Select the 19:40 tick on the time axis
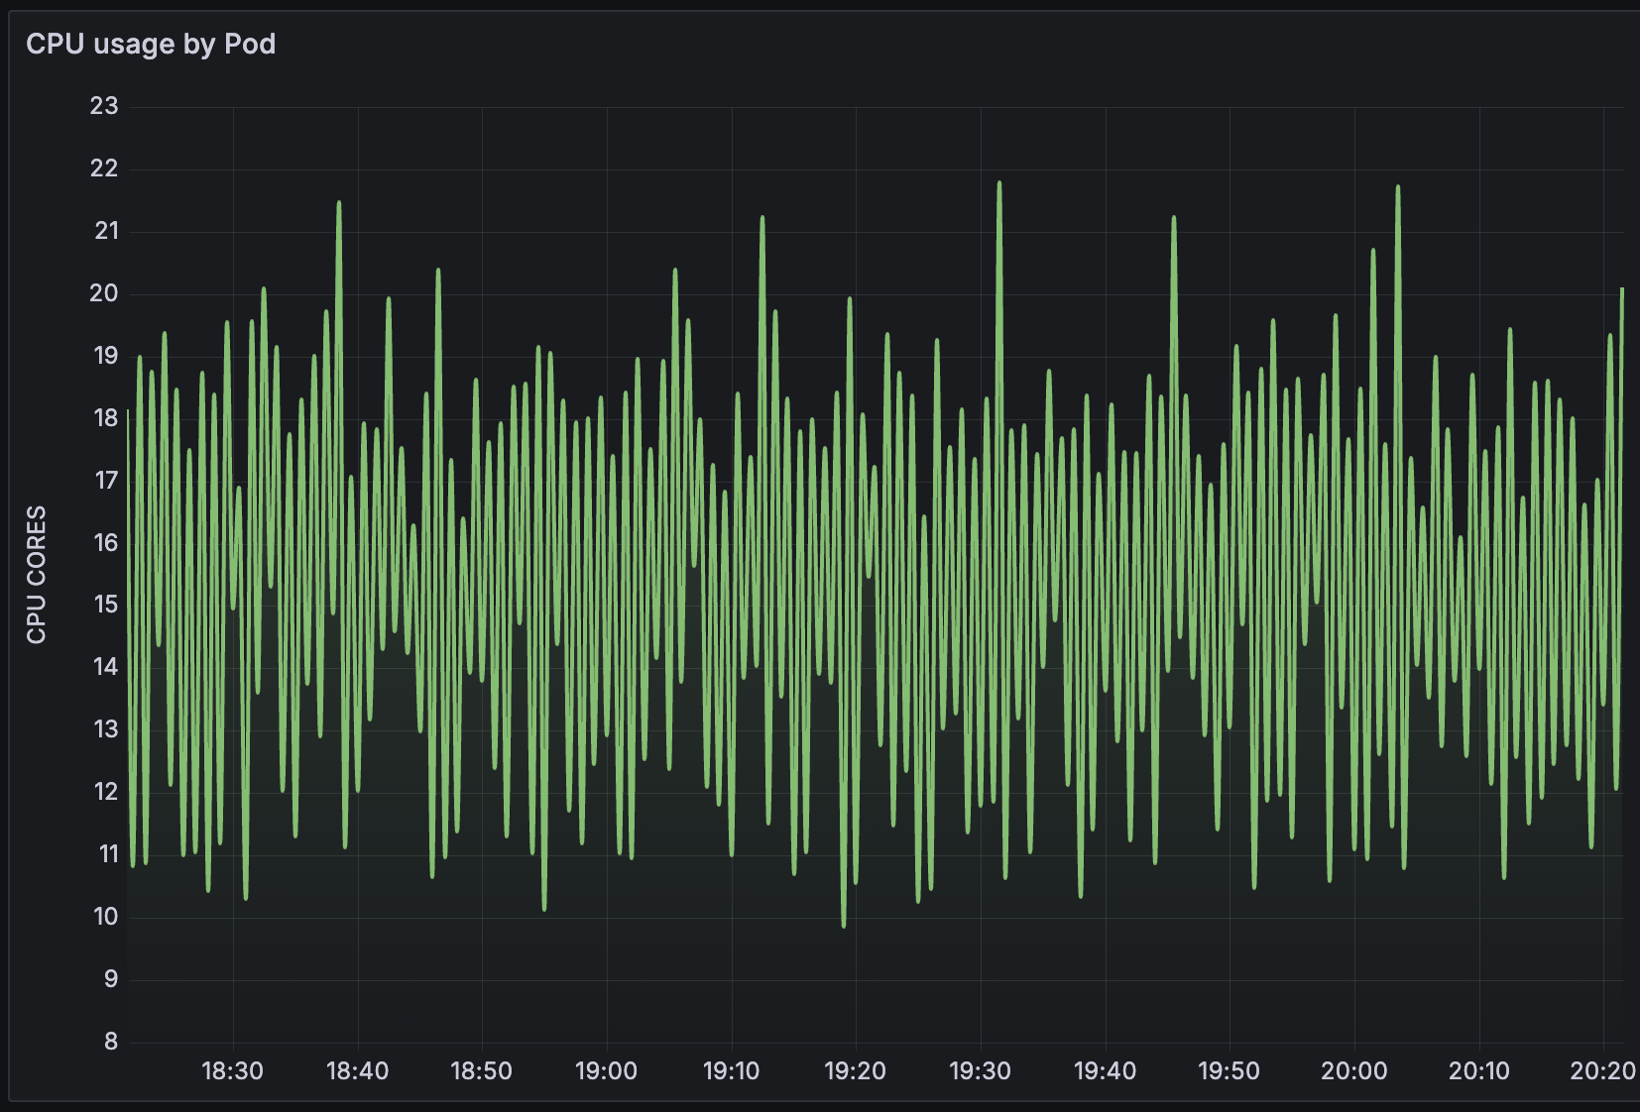This screenshot has width=1640, height=1112. [1106, 1071]
